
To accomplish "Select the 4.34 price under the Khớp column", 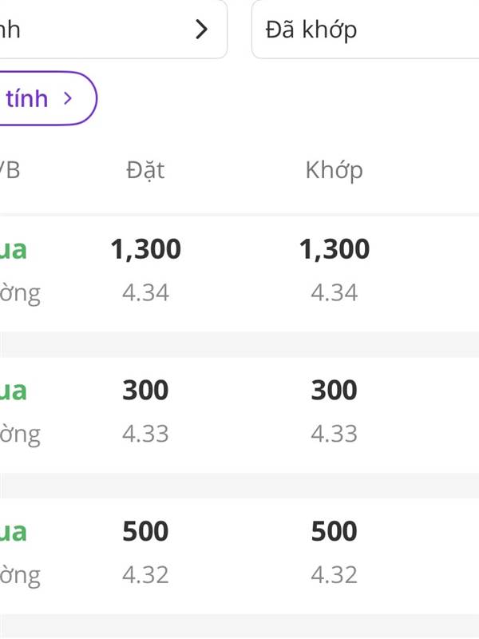I will 334,292.
